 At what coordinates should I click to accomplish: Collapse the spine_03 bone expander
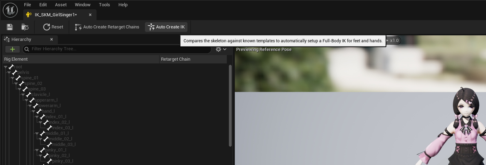(20, 89)
